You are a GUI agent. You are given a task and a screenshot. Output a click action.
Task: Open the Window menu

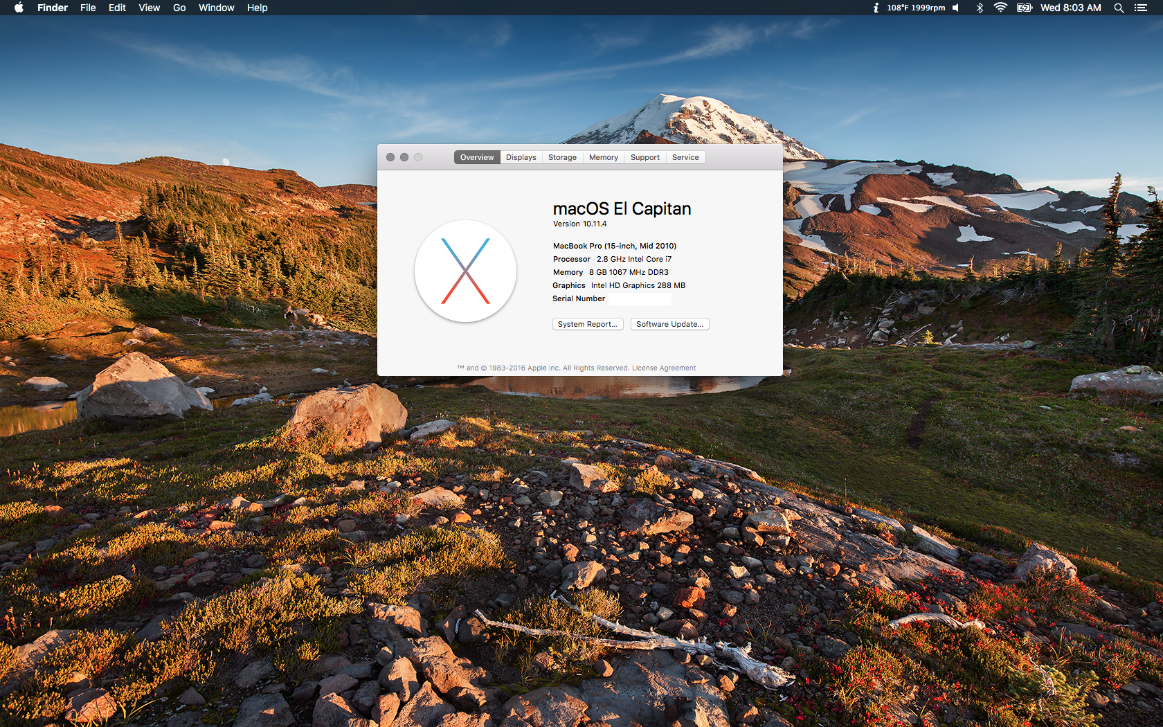coord(216,8)
